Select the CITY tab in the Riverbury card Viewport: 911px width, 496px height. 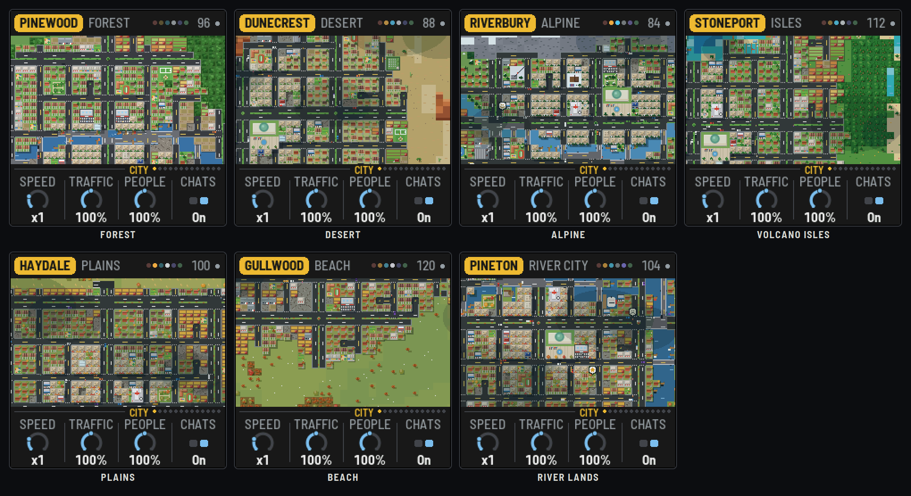589,170
